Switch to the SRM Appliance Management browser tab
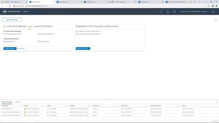This screenshot has height=123, width=219. click(x=178, y=2)
